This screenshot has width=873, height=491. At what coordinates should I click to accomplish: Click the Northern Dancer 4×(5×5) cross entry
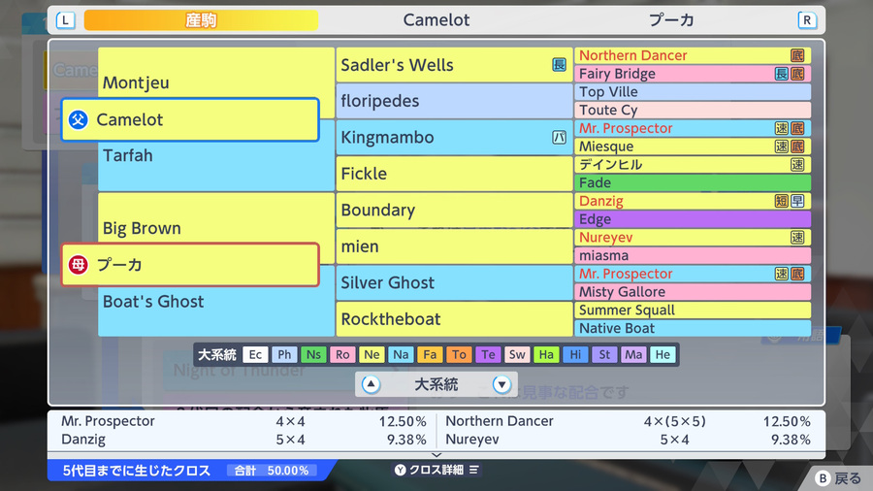[628, 421]
